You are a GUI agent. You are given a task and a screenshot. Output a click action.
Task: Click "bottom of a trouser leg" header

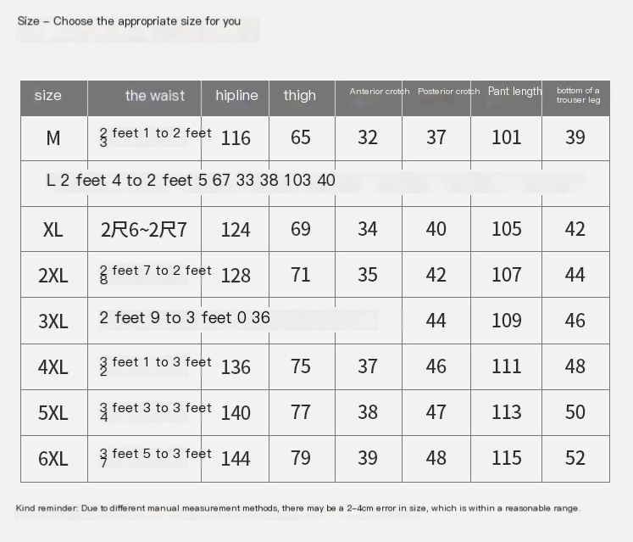(578, 95)
